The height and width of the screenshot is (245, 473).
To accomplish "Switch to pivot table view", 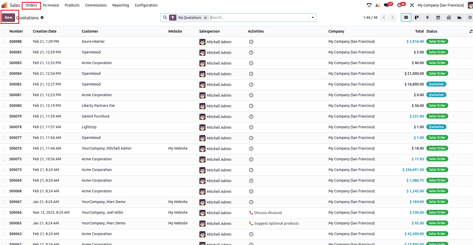I will click(x=449, y=17).
